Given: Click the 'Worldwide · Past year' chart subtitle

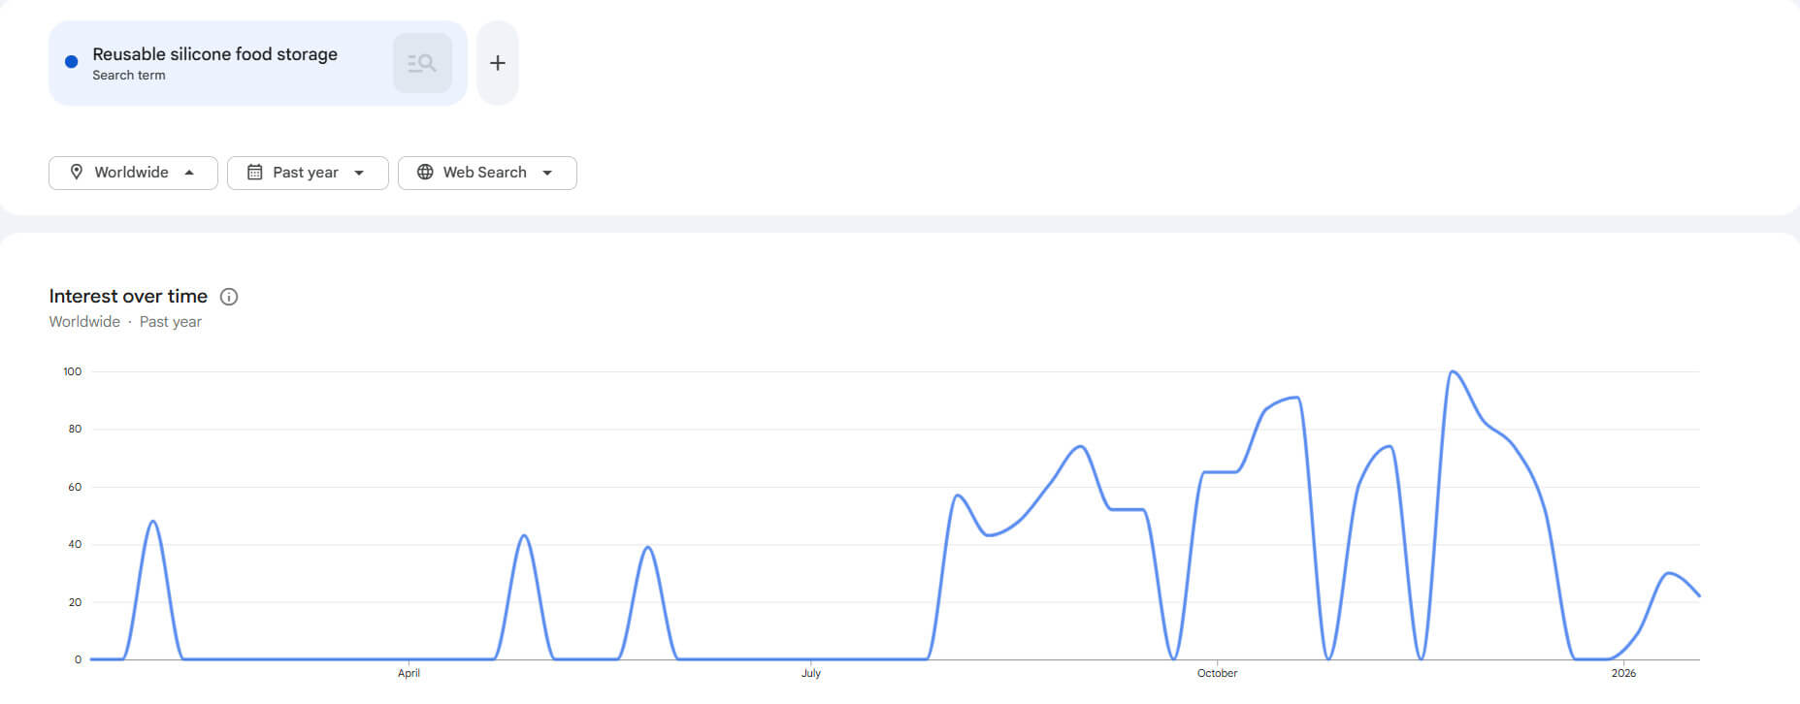Looking at the screenshot, I should coord(125,322).
